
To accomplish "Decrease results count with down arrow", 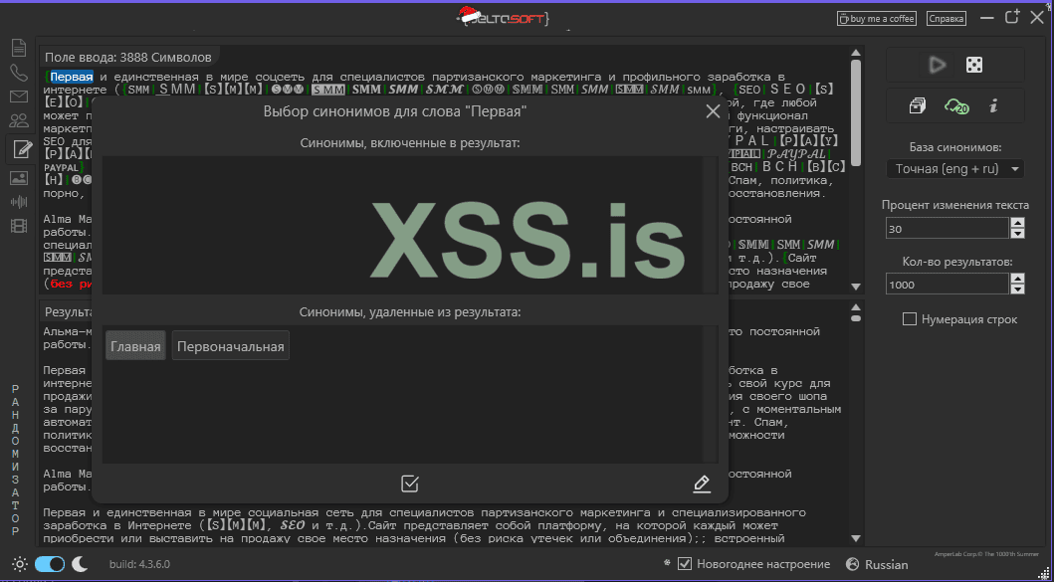I will point(1018,289).
